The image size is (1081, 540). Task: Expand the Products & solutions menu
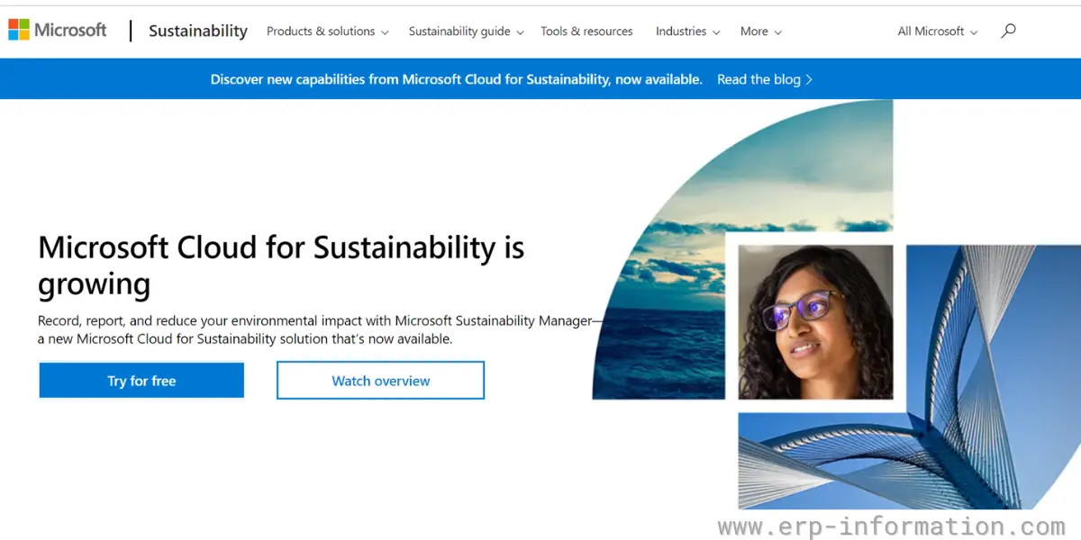pyautogui.click(x=327, y=31)
